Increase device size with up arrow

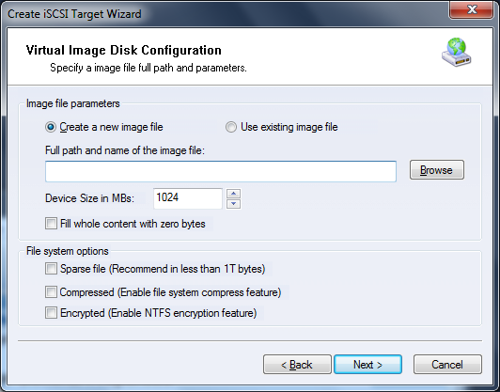234,194
